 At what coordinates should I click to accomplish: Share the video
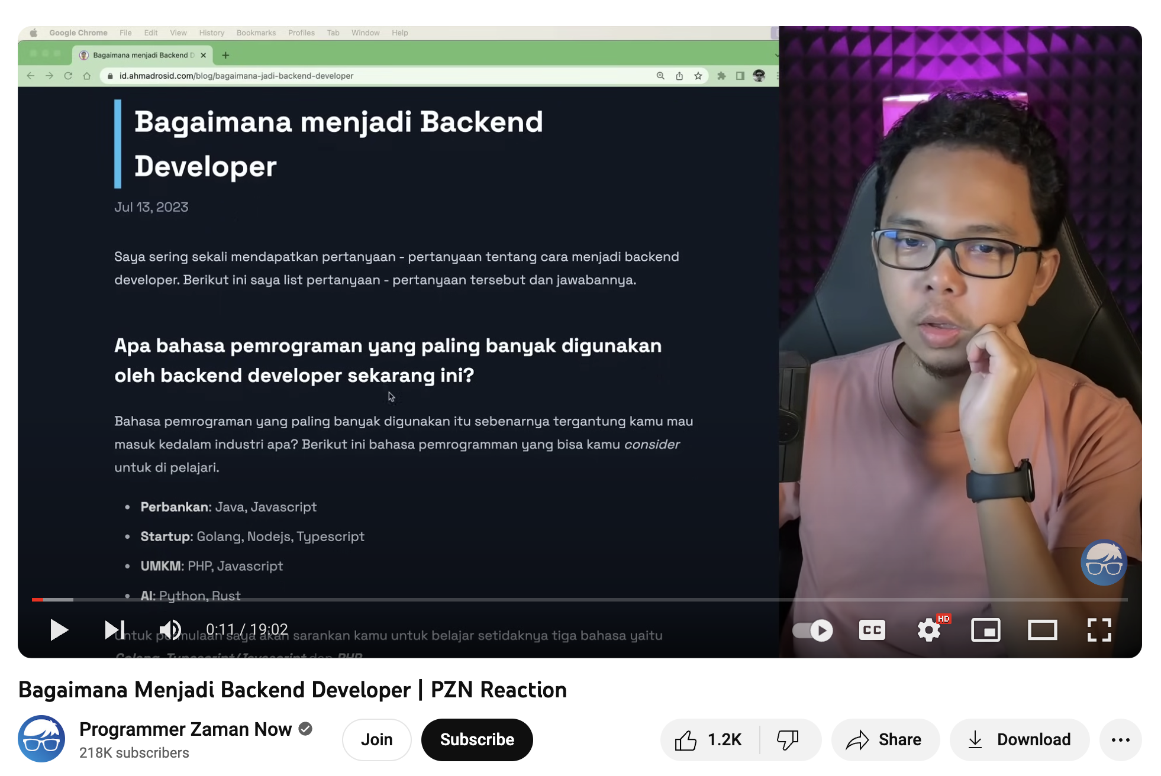click(885, 740)
